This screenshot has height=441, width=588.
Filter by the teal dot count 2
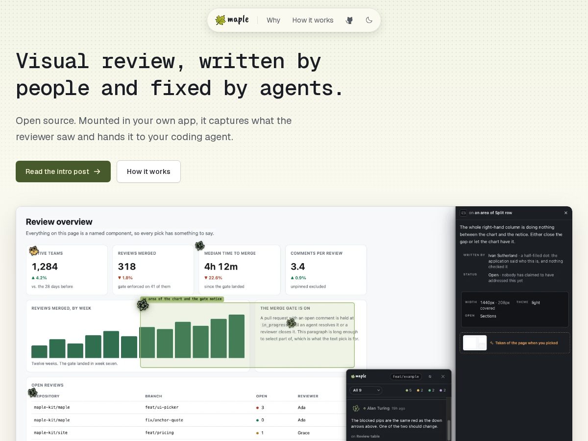(431, 391)
